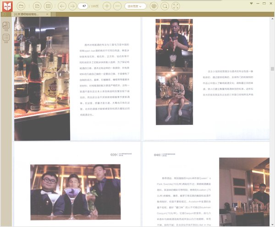The image size is (275, 227).
Task: Open the bookmarks panel in sidebar
Action: 6,27
